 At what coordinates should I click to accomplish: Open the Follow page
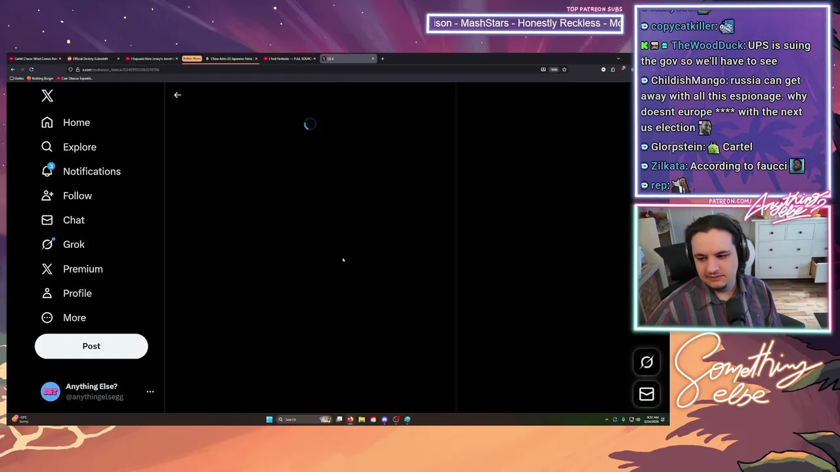tap(66, 195)
